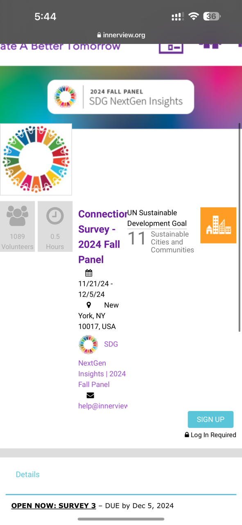Tap the calendar date icon

(89, 273)
